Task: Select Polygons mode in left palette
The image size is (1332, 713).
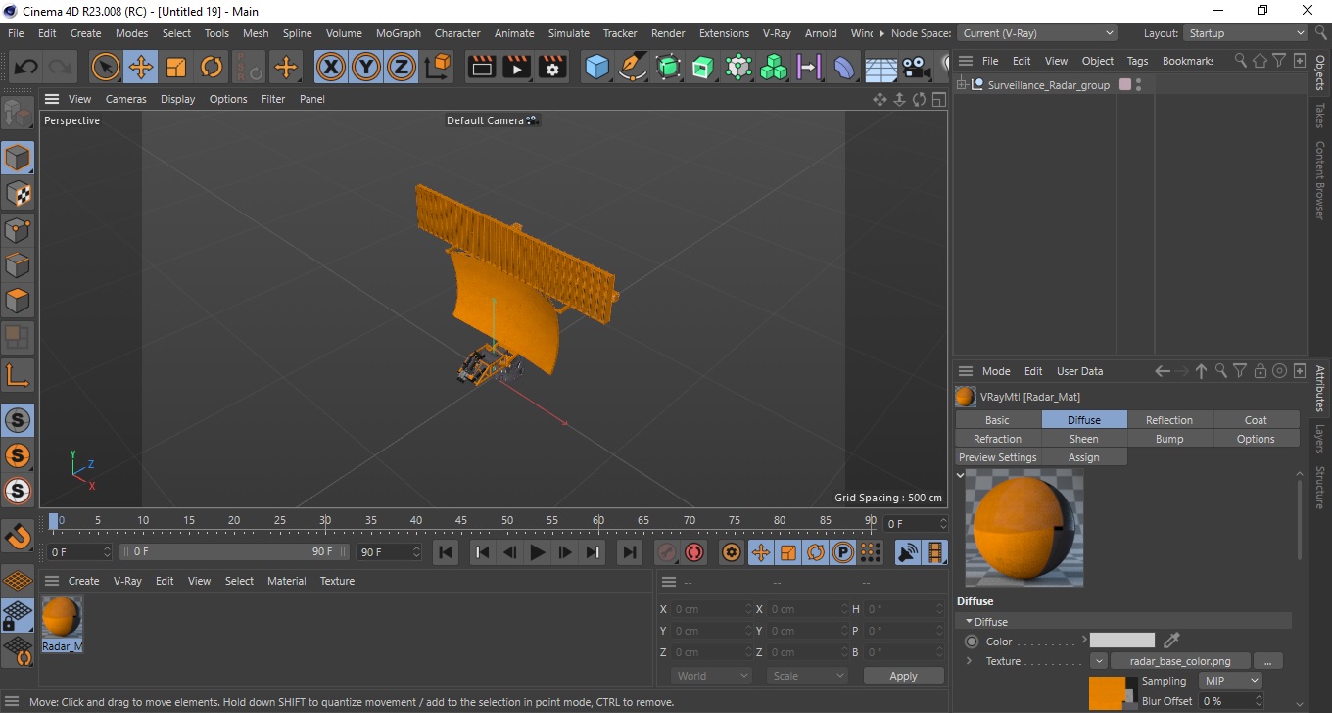Action: pyautogui.click(x=18, y=301)
